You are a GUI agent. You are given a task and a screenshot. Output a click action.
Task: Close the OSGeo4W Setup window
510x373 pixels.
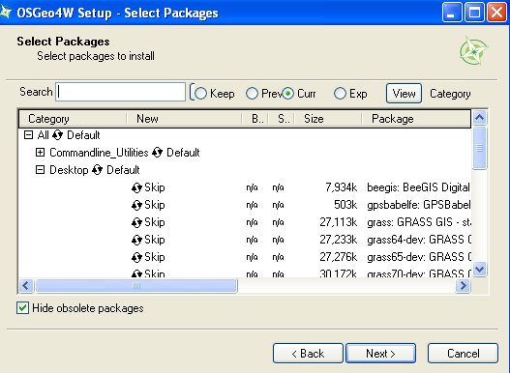pos(496,13)
